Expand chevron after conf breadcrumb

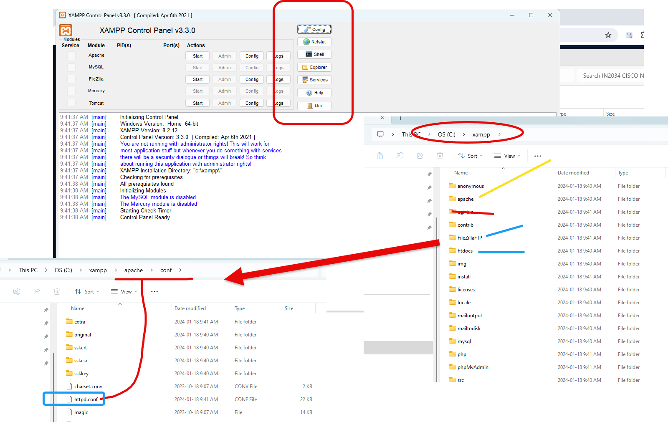(180, 270)
